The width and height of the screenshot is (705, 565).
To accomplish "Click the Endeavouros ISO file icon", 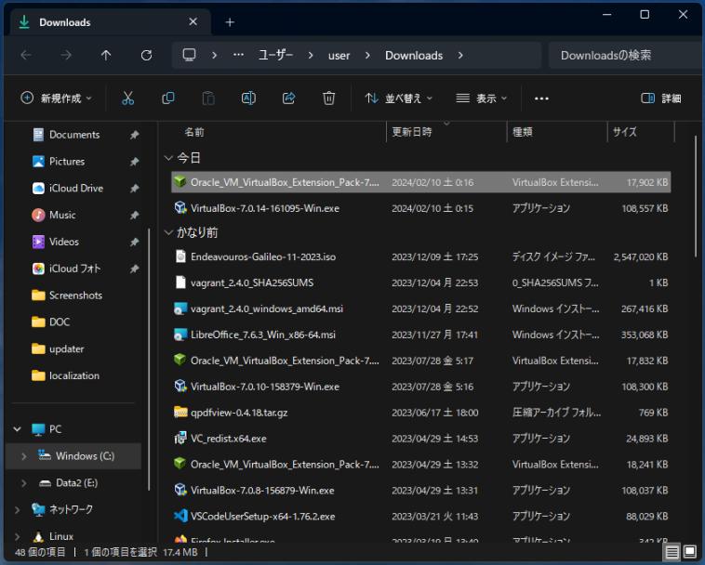I will pyautogui.click(x=180, y=256).
